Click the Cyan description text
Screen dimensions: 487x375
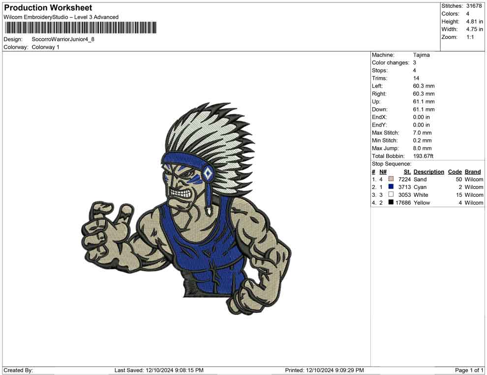[420, 187]
